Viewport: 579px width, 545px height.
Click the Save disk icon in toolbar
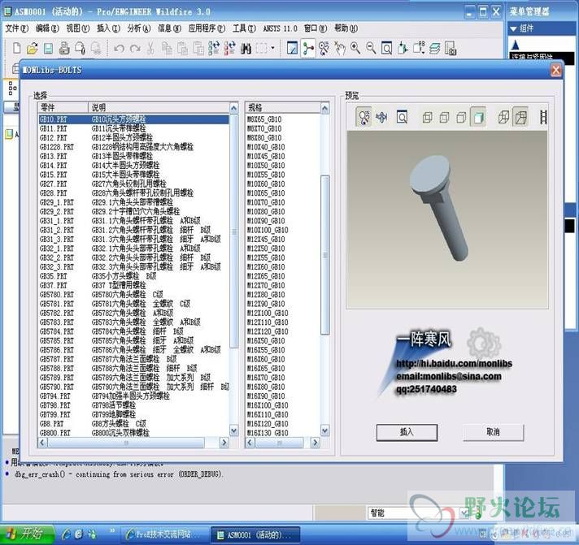point(48,48)
